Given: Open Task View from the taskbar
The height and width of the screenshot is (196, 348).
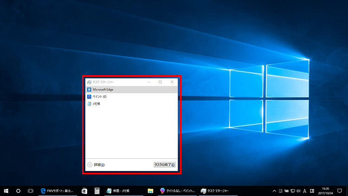Looking at the screenshot, I should [x=31, y=190].
